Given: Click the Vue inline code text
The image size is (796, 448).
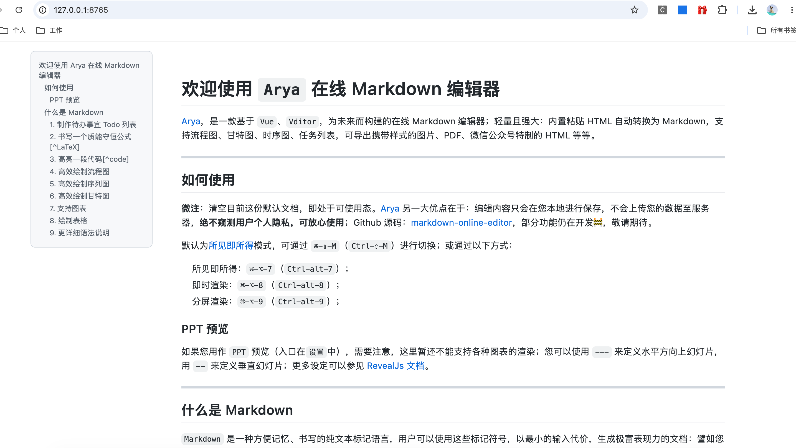Looking at the screenshot, I should pyautogui.click(x=267, y=122).
